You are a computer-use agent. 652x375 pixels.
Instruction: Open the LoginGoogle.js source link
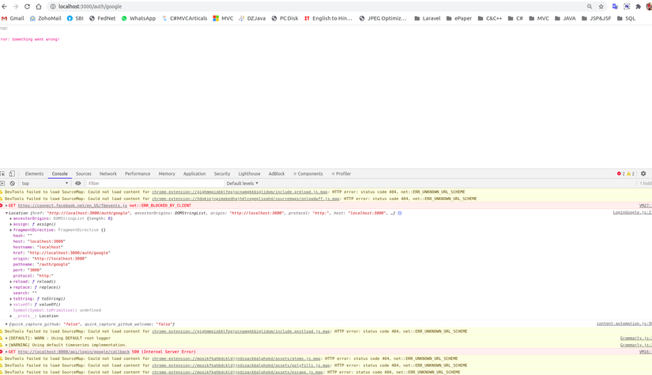coord(632,213)
